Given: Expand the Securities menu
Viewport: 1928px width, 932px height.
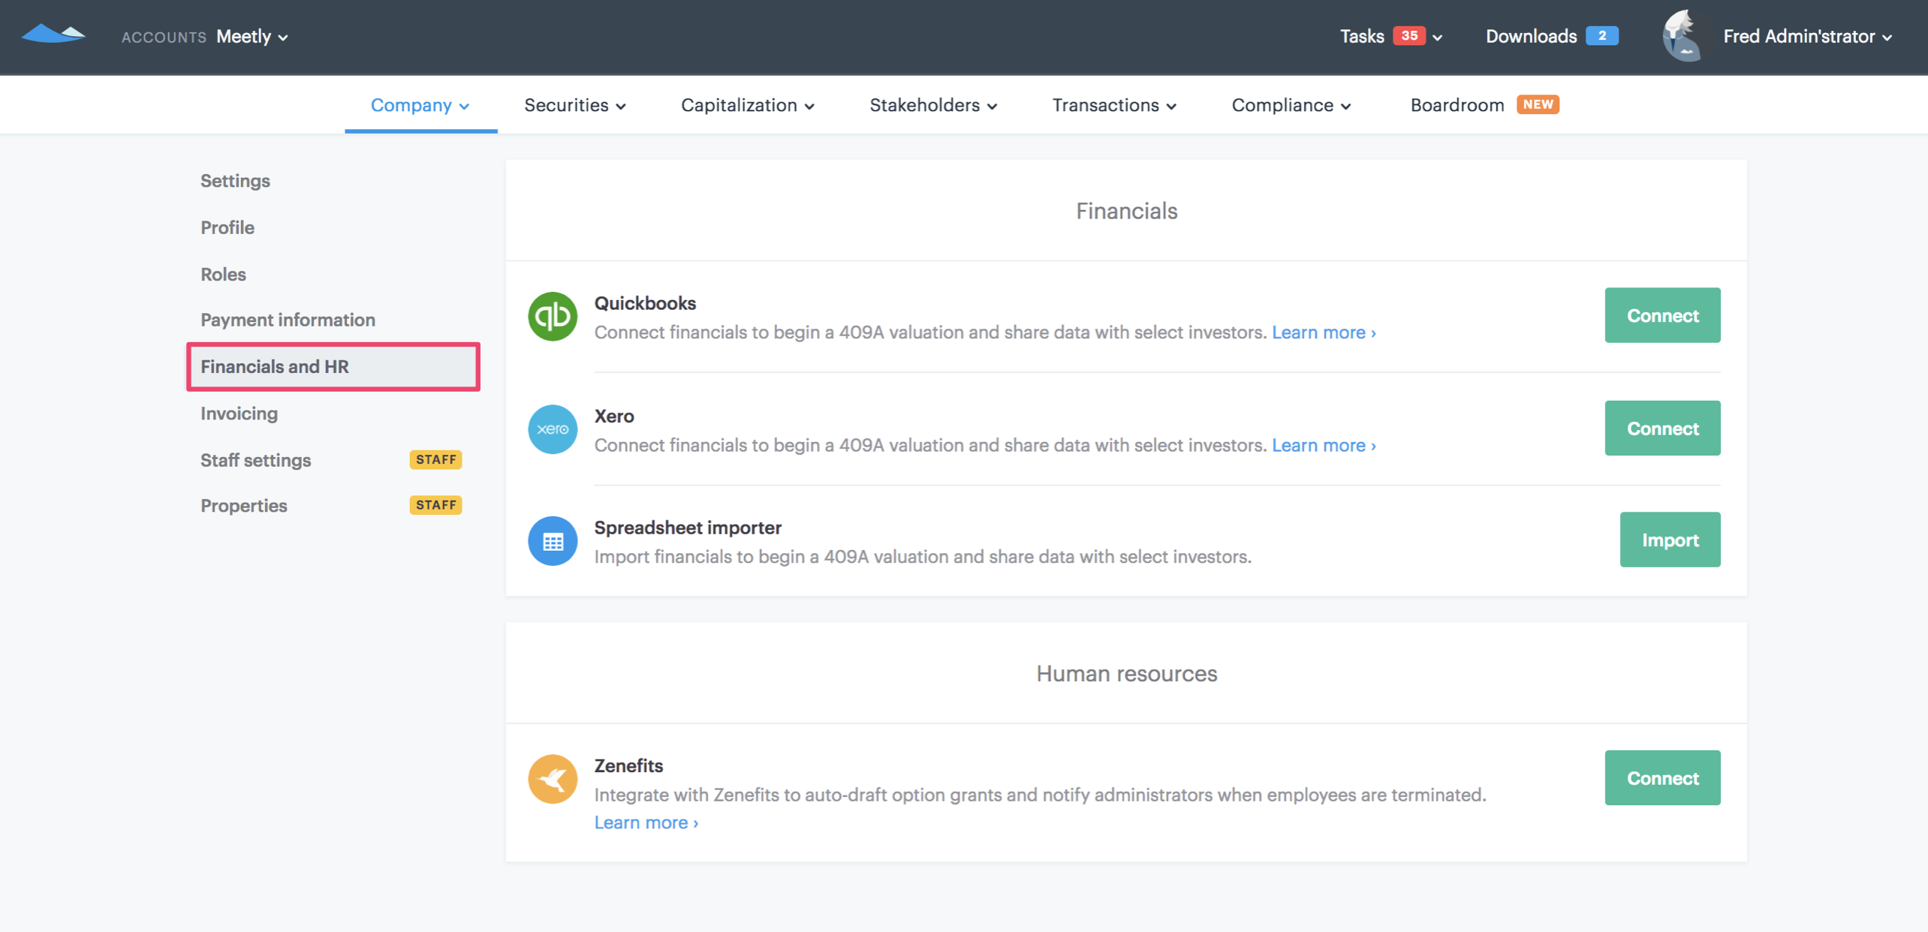Looking at the screenshot, I should 575,105.
